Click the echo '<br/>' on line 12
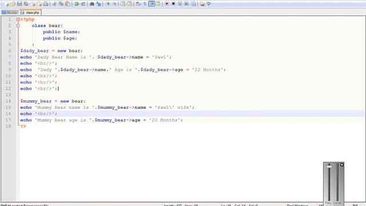 point(39,89)
